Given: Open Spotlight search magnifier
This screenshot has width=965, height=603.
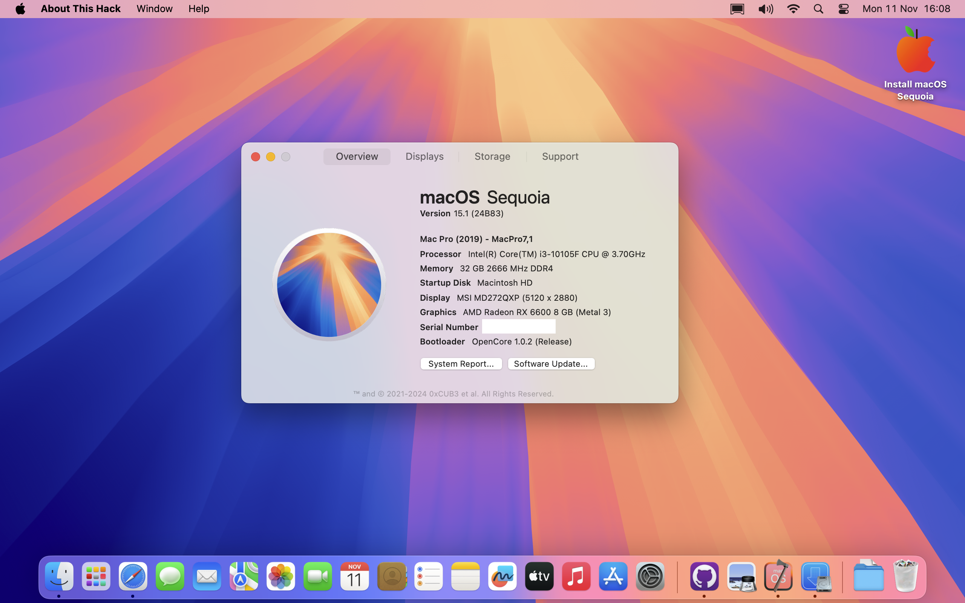Looking at the screenshot, I should click(x=818, y=9).
